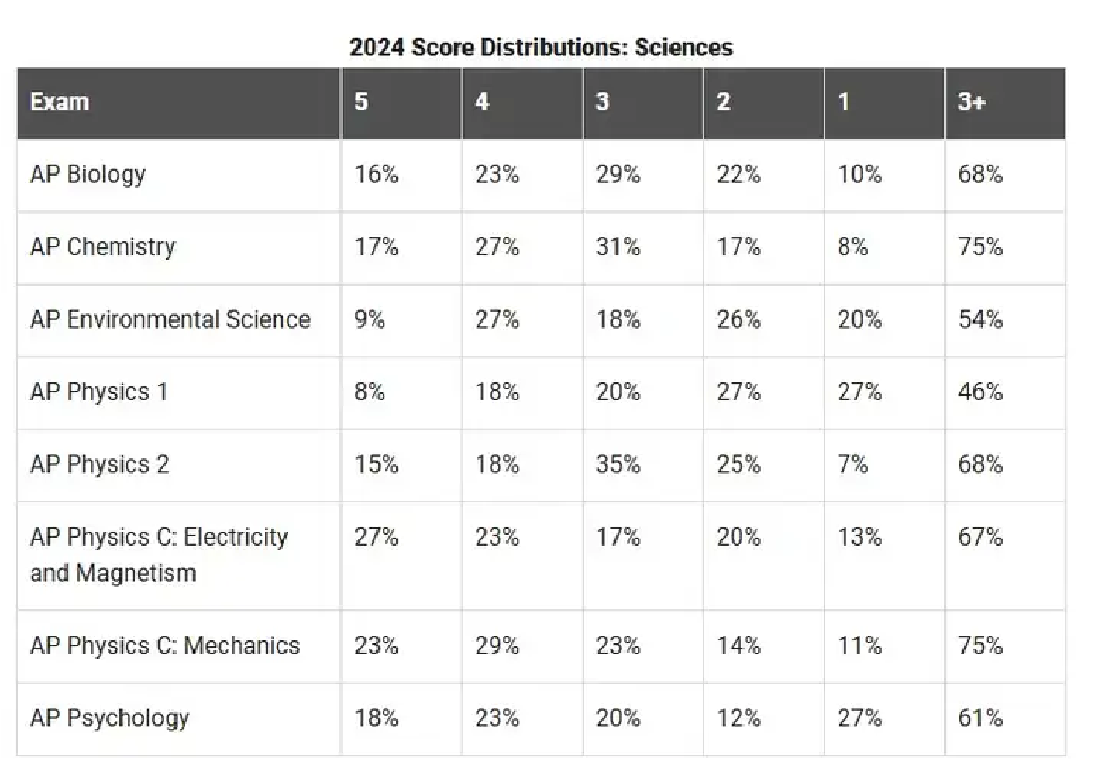Click AP Physics 2's 35% cell
1100x781 pixels.
tap(618, 464)
